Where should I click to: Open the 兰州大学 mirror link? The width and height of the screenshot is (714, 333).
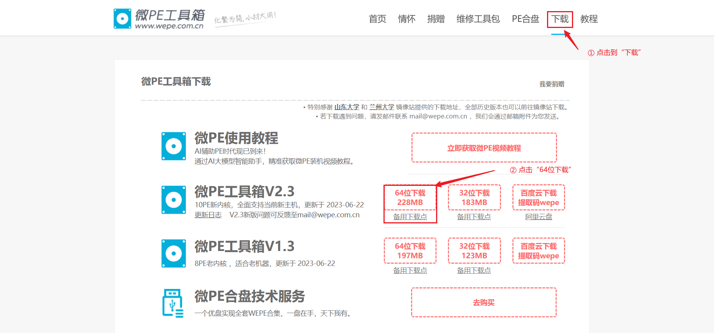point(382,107)
